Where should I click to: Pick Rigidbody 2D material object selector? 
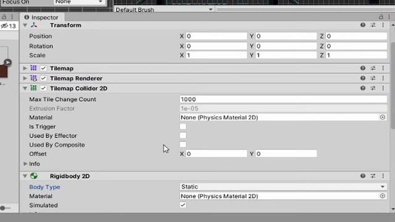click(x=383, y=196)
